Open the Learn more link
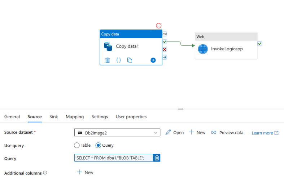The height and width of the screenshot is (187, 284). 265,133
